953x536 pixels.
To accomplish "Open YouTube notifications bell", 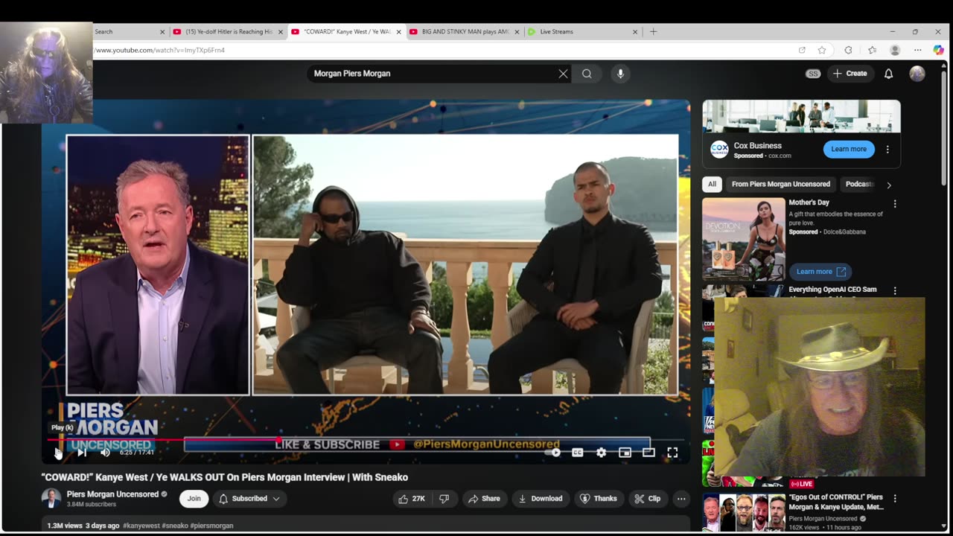I will click(888, 74).
